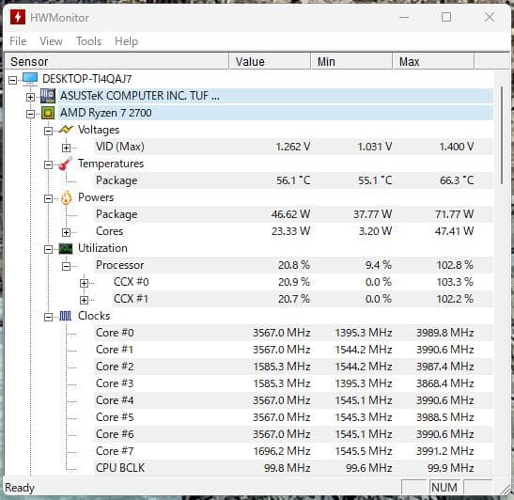Click the Value column header
The height and width of the screenshot is (500, 514).
[x=270, y=61]
